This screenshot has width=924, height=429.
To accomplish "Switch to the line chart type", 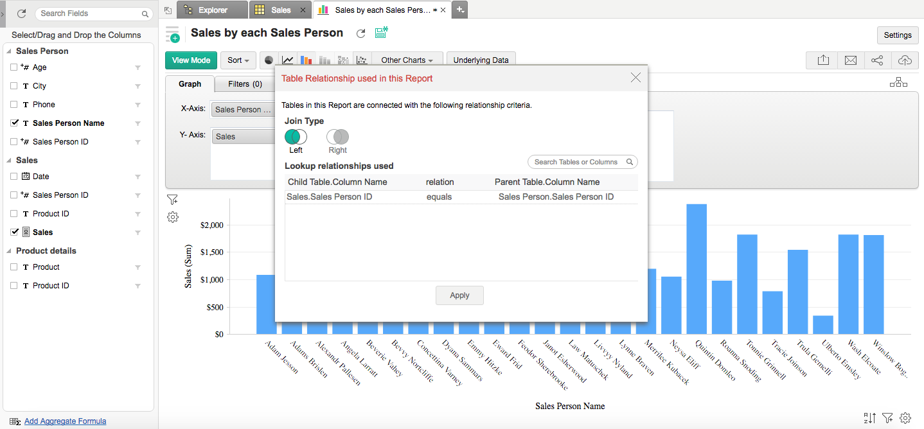I will 287,60.
